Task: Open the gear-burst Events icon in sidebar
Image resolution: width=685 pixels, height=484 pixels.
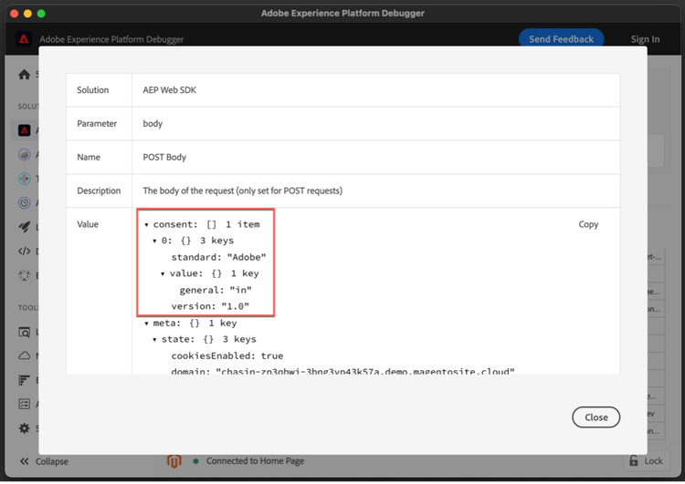Action: pos(24,275)
